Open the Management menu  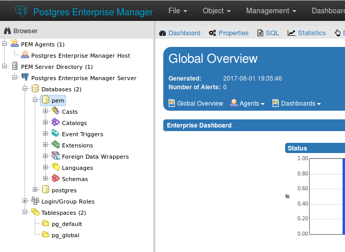[271, 11]
